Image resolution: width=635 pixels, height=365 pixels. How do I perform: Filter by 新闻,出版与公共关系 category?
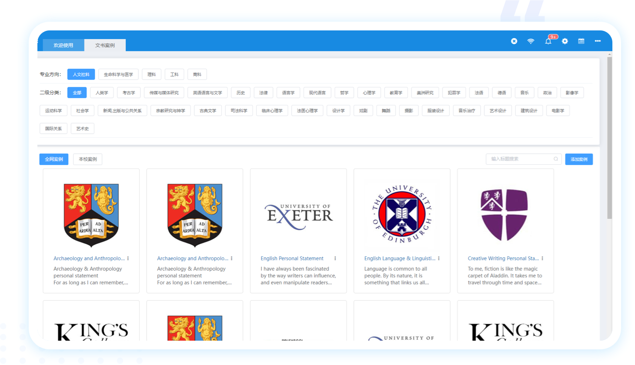coord(122,111)
